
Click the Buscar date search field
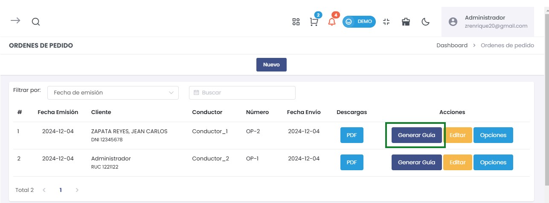tap(242, 92)
